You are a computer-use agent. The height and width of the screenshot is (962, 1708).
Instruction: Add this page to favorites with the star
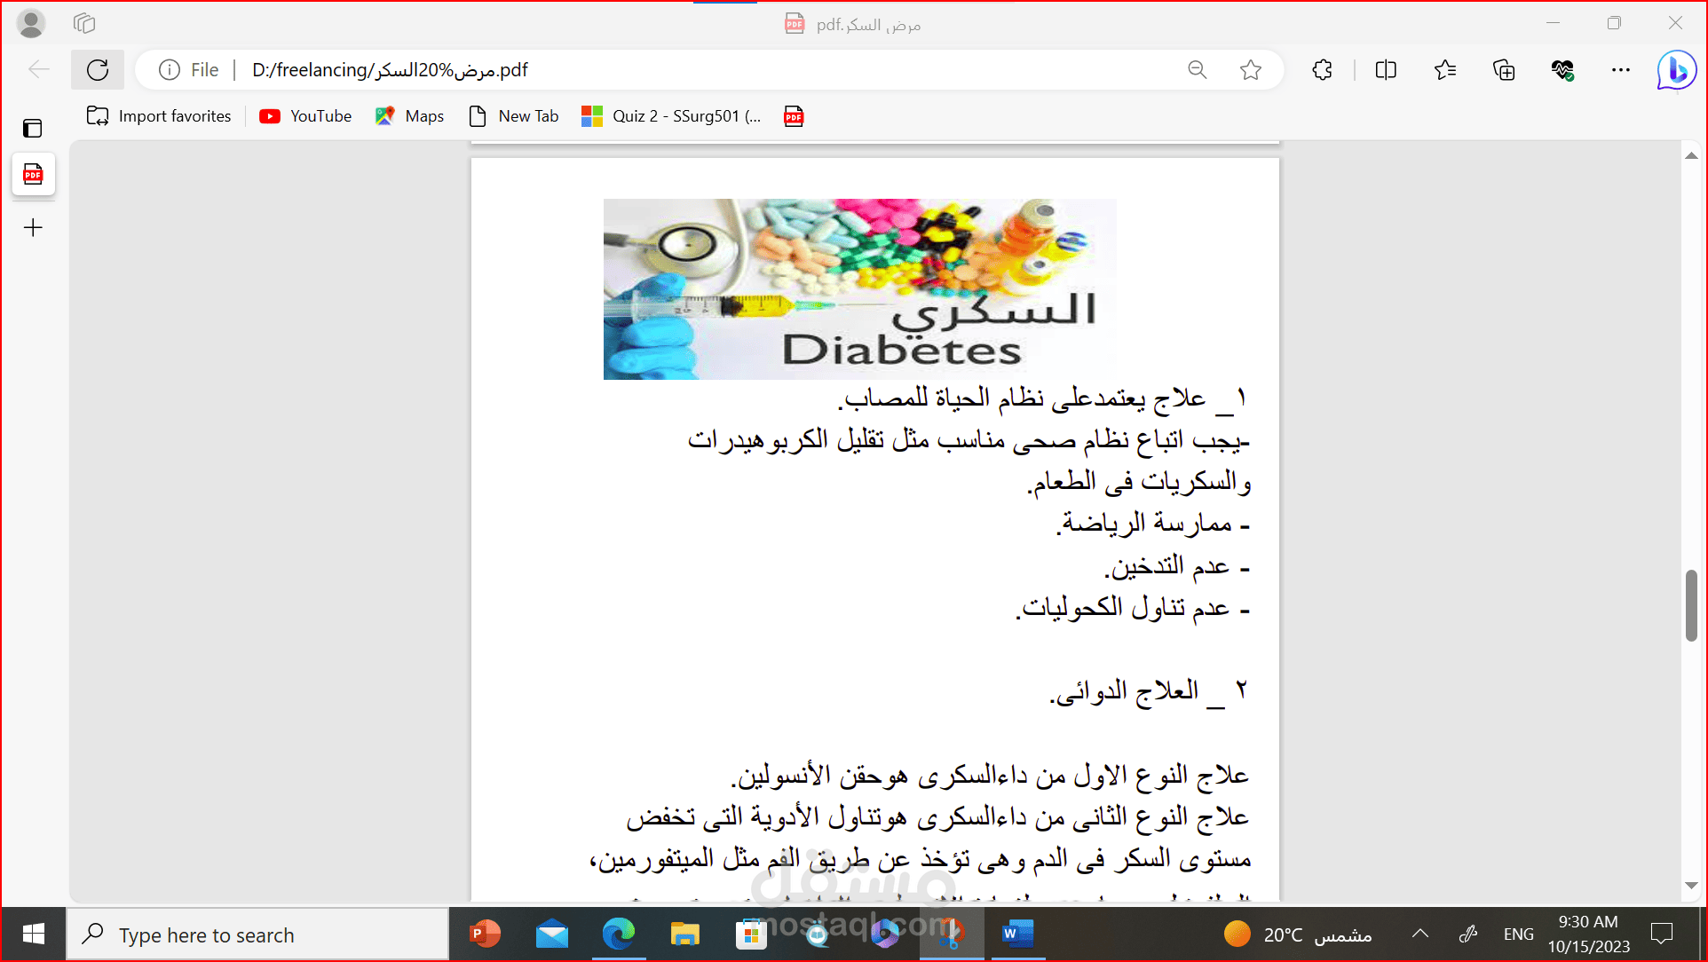(1251, 70)
